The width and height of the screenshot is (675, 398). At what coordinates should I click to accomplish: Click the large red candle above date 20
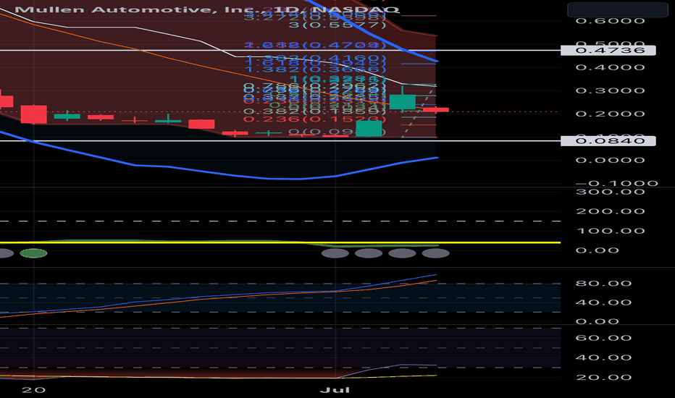(33, 114)
